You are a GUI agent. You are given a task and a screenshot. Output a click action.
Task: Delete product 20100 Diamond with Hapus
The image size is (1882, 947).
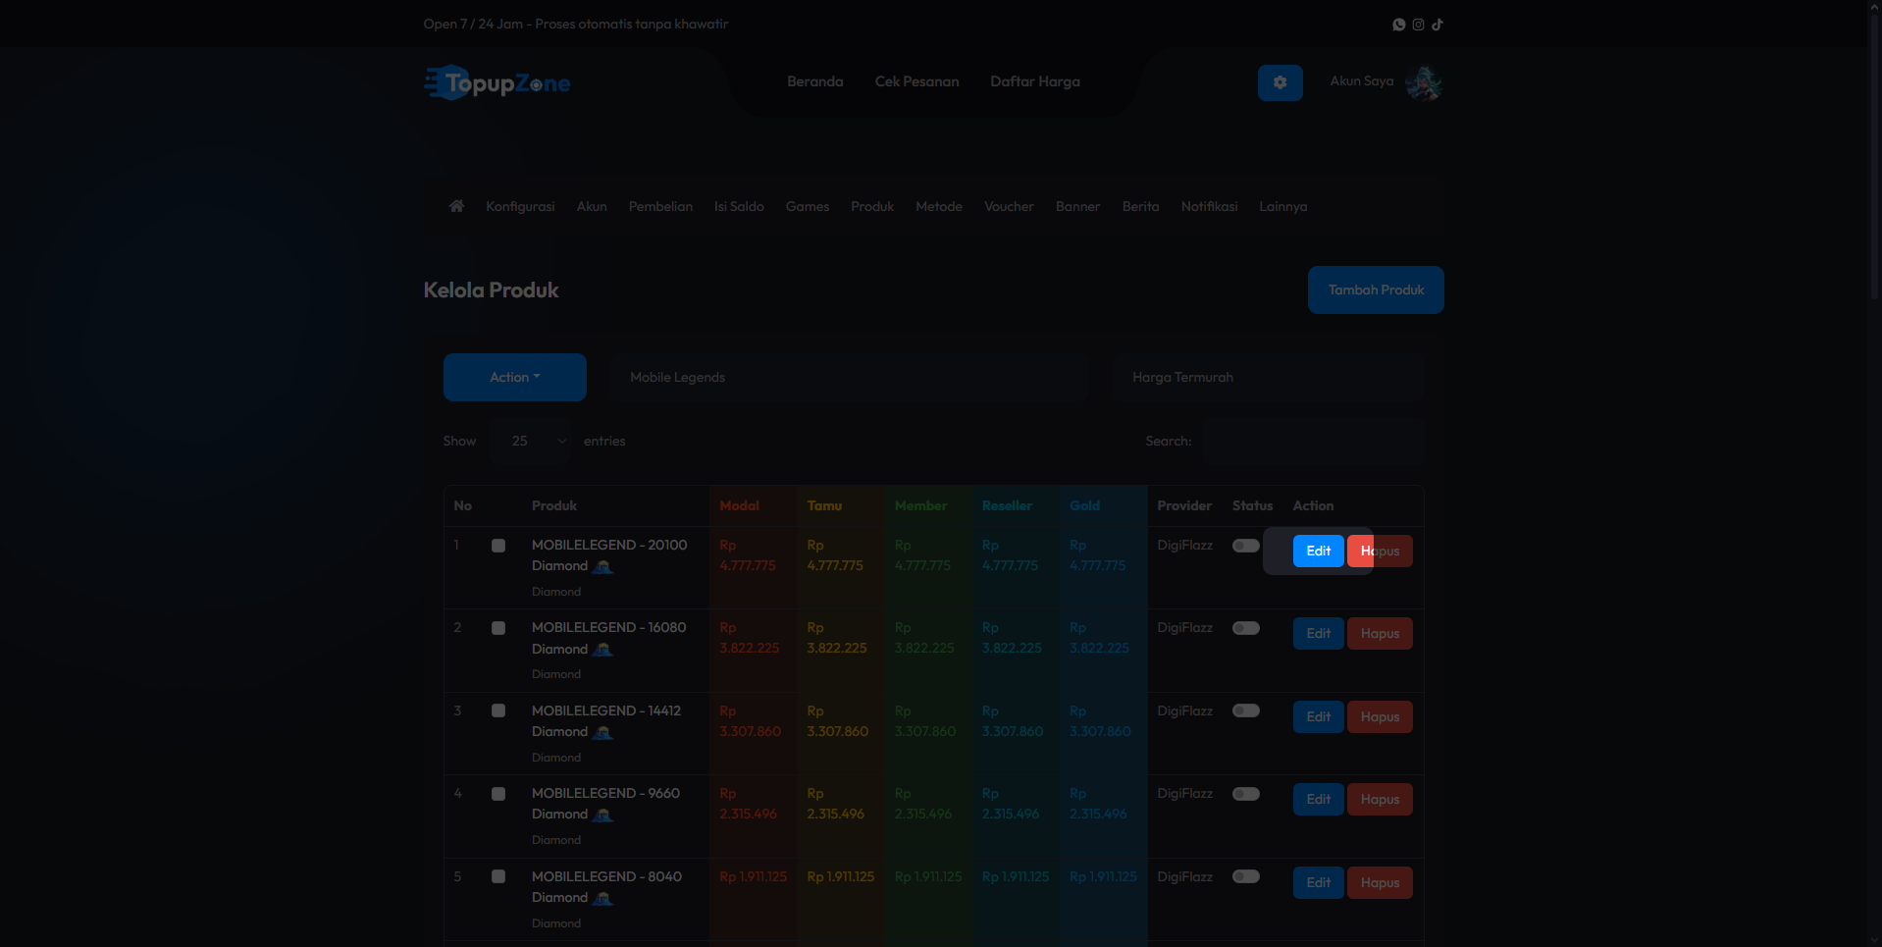(1380, 551)
